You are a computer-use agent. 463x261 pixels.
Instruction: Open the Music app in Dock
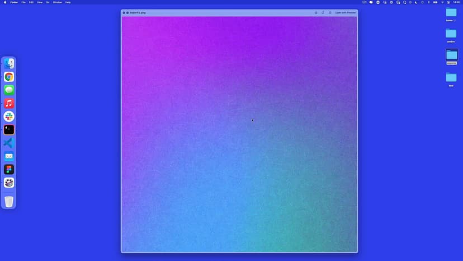click(9, 103)
